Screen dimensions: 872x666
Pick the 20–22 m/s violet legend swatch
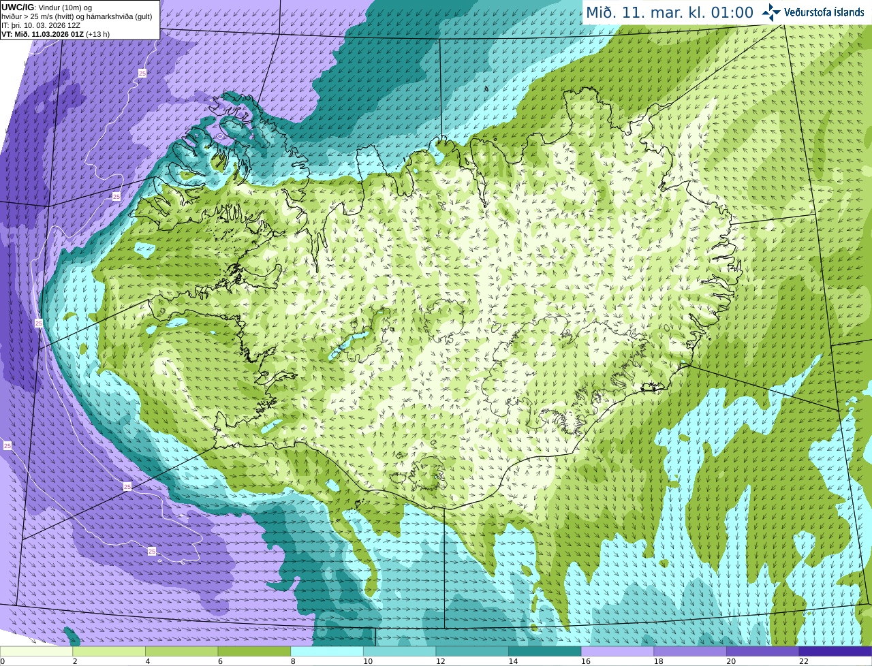pyautogui.click(x=763, y=651)
